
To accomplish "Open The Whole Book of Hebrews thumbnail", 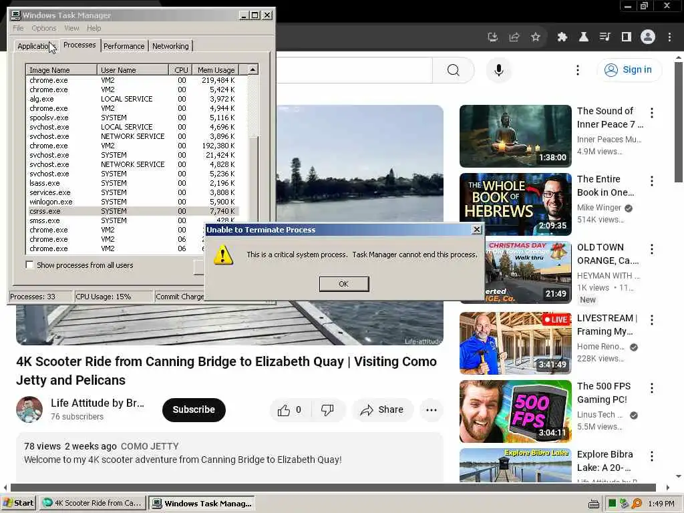I will [516, 204].
